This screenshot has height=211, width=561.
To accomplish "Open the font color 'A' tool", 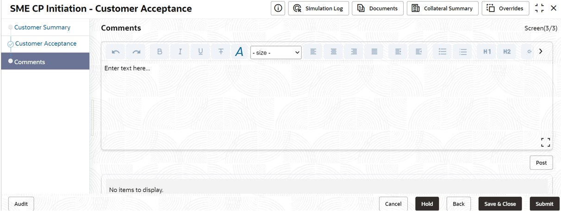I will tap(239, 52).
